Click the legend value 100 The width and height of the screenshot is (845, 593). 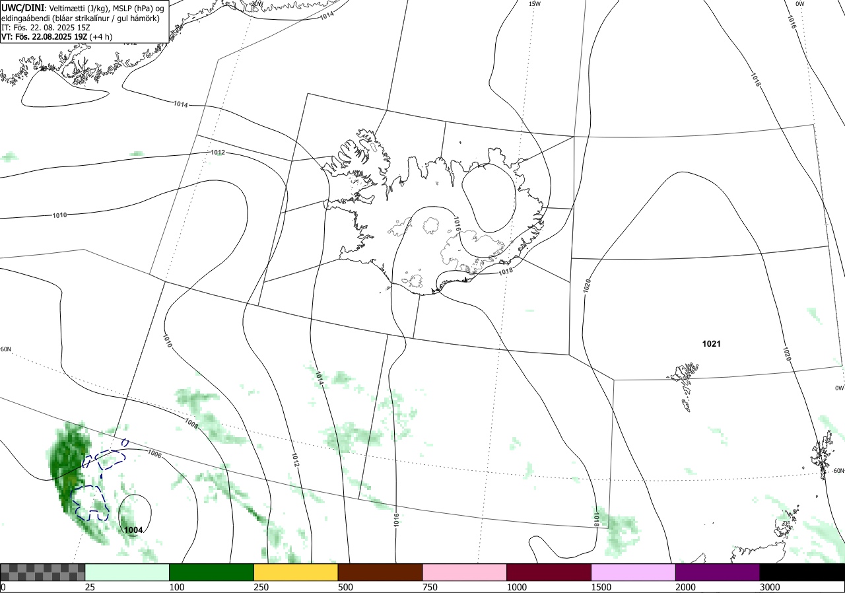(177, 587)
